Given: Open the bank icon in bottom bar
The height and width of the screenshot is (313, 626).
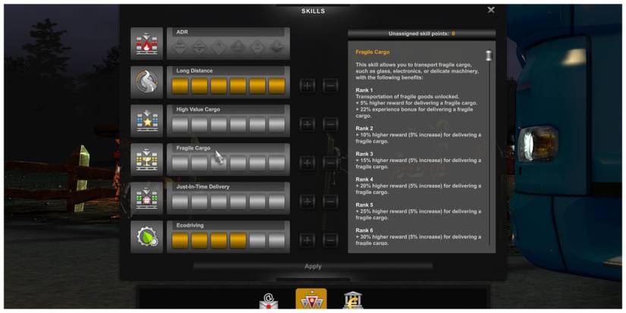Looking at the screenshot, I should [x=354, y=300].
